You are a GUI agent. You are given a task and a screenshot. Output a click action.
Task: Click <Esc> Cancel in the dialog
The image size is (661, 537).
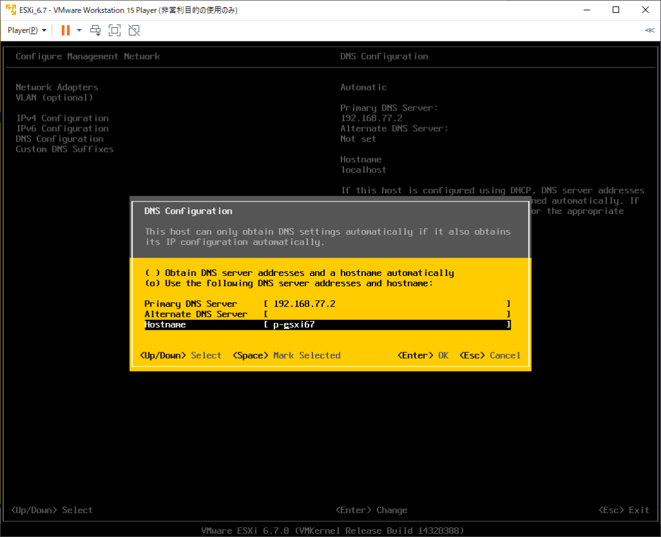[x=490, y=355]
